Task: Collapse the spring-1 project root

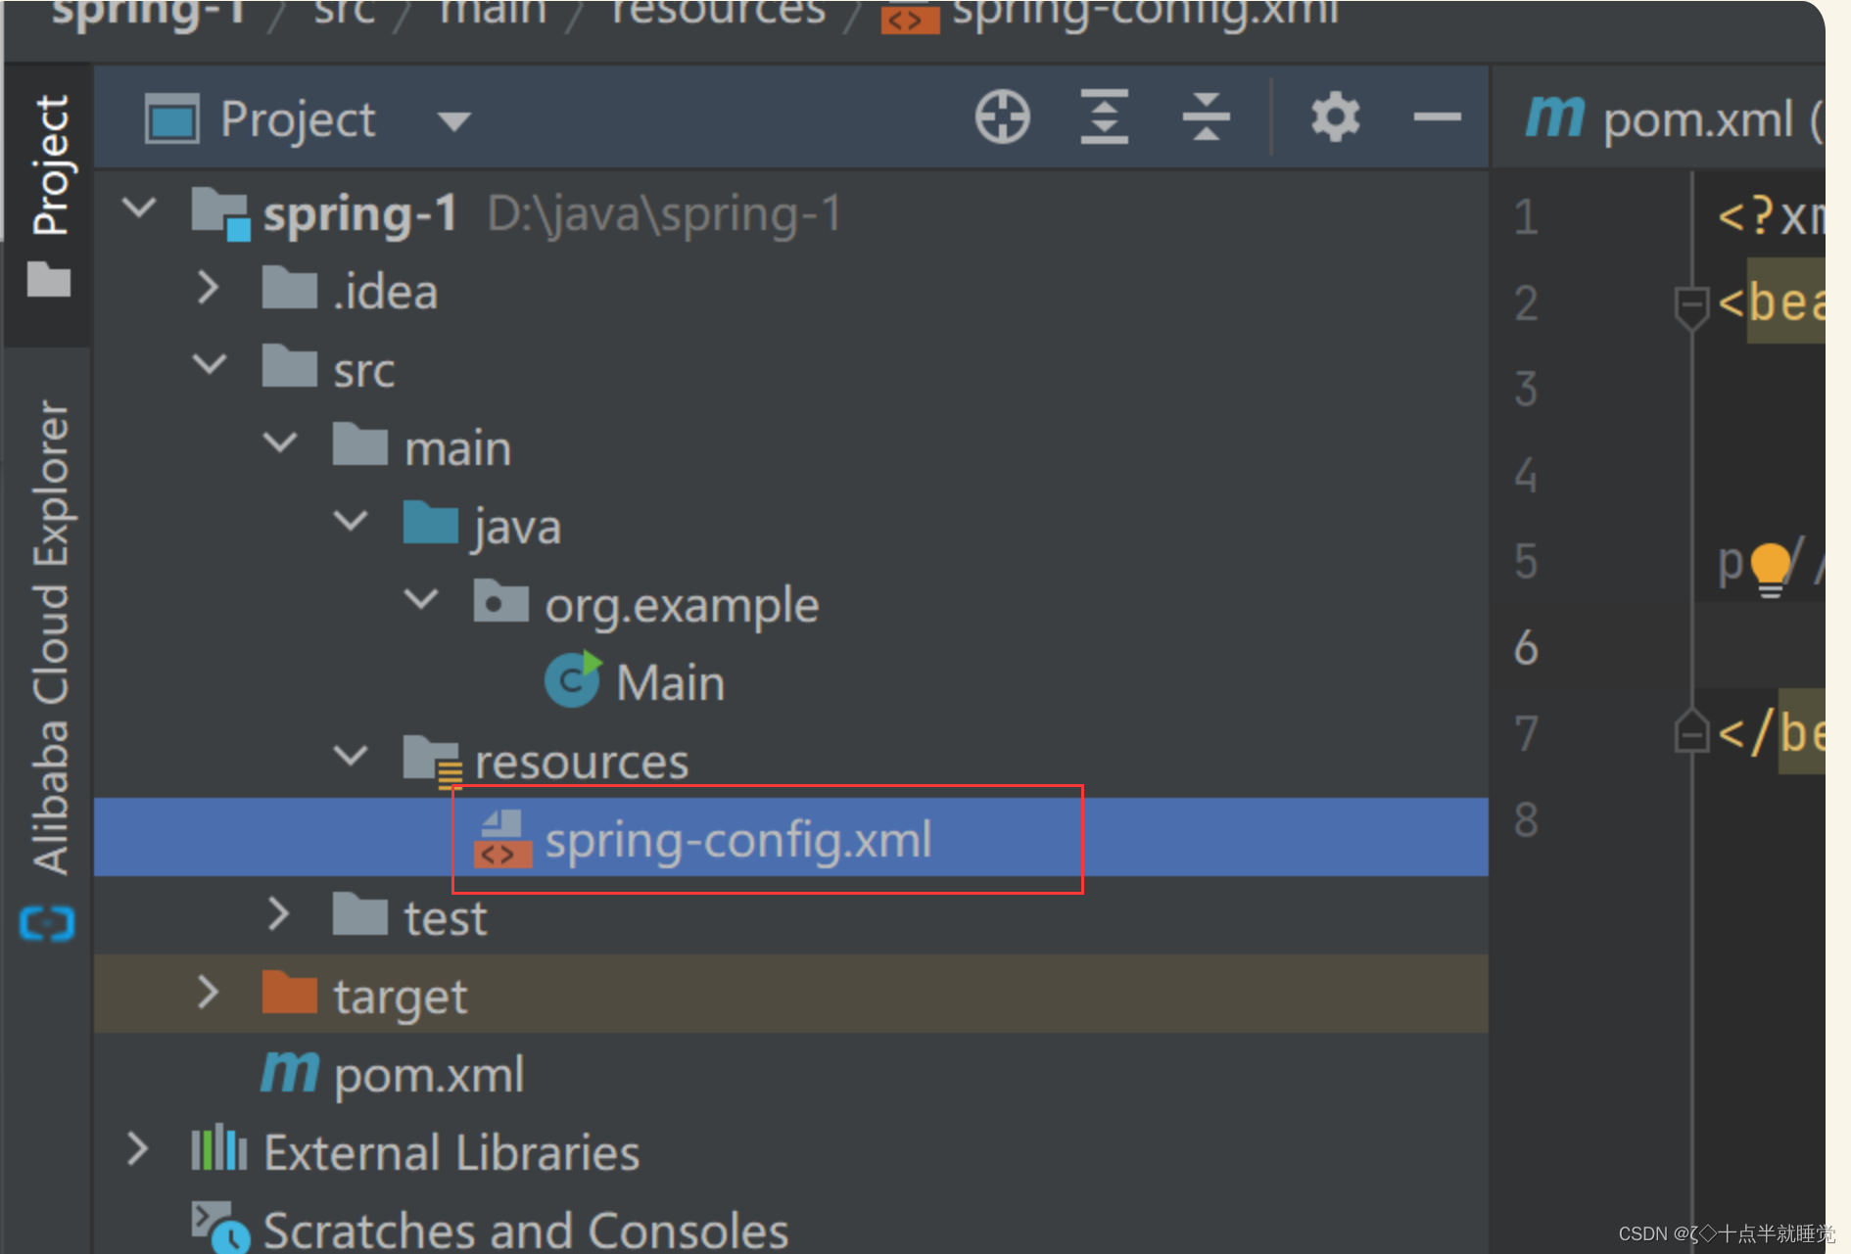Action: [x=139, y=208]
